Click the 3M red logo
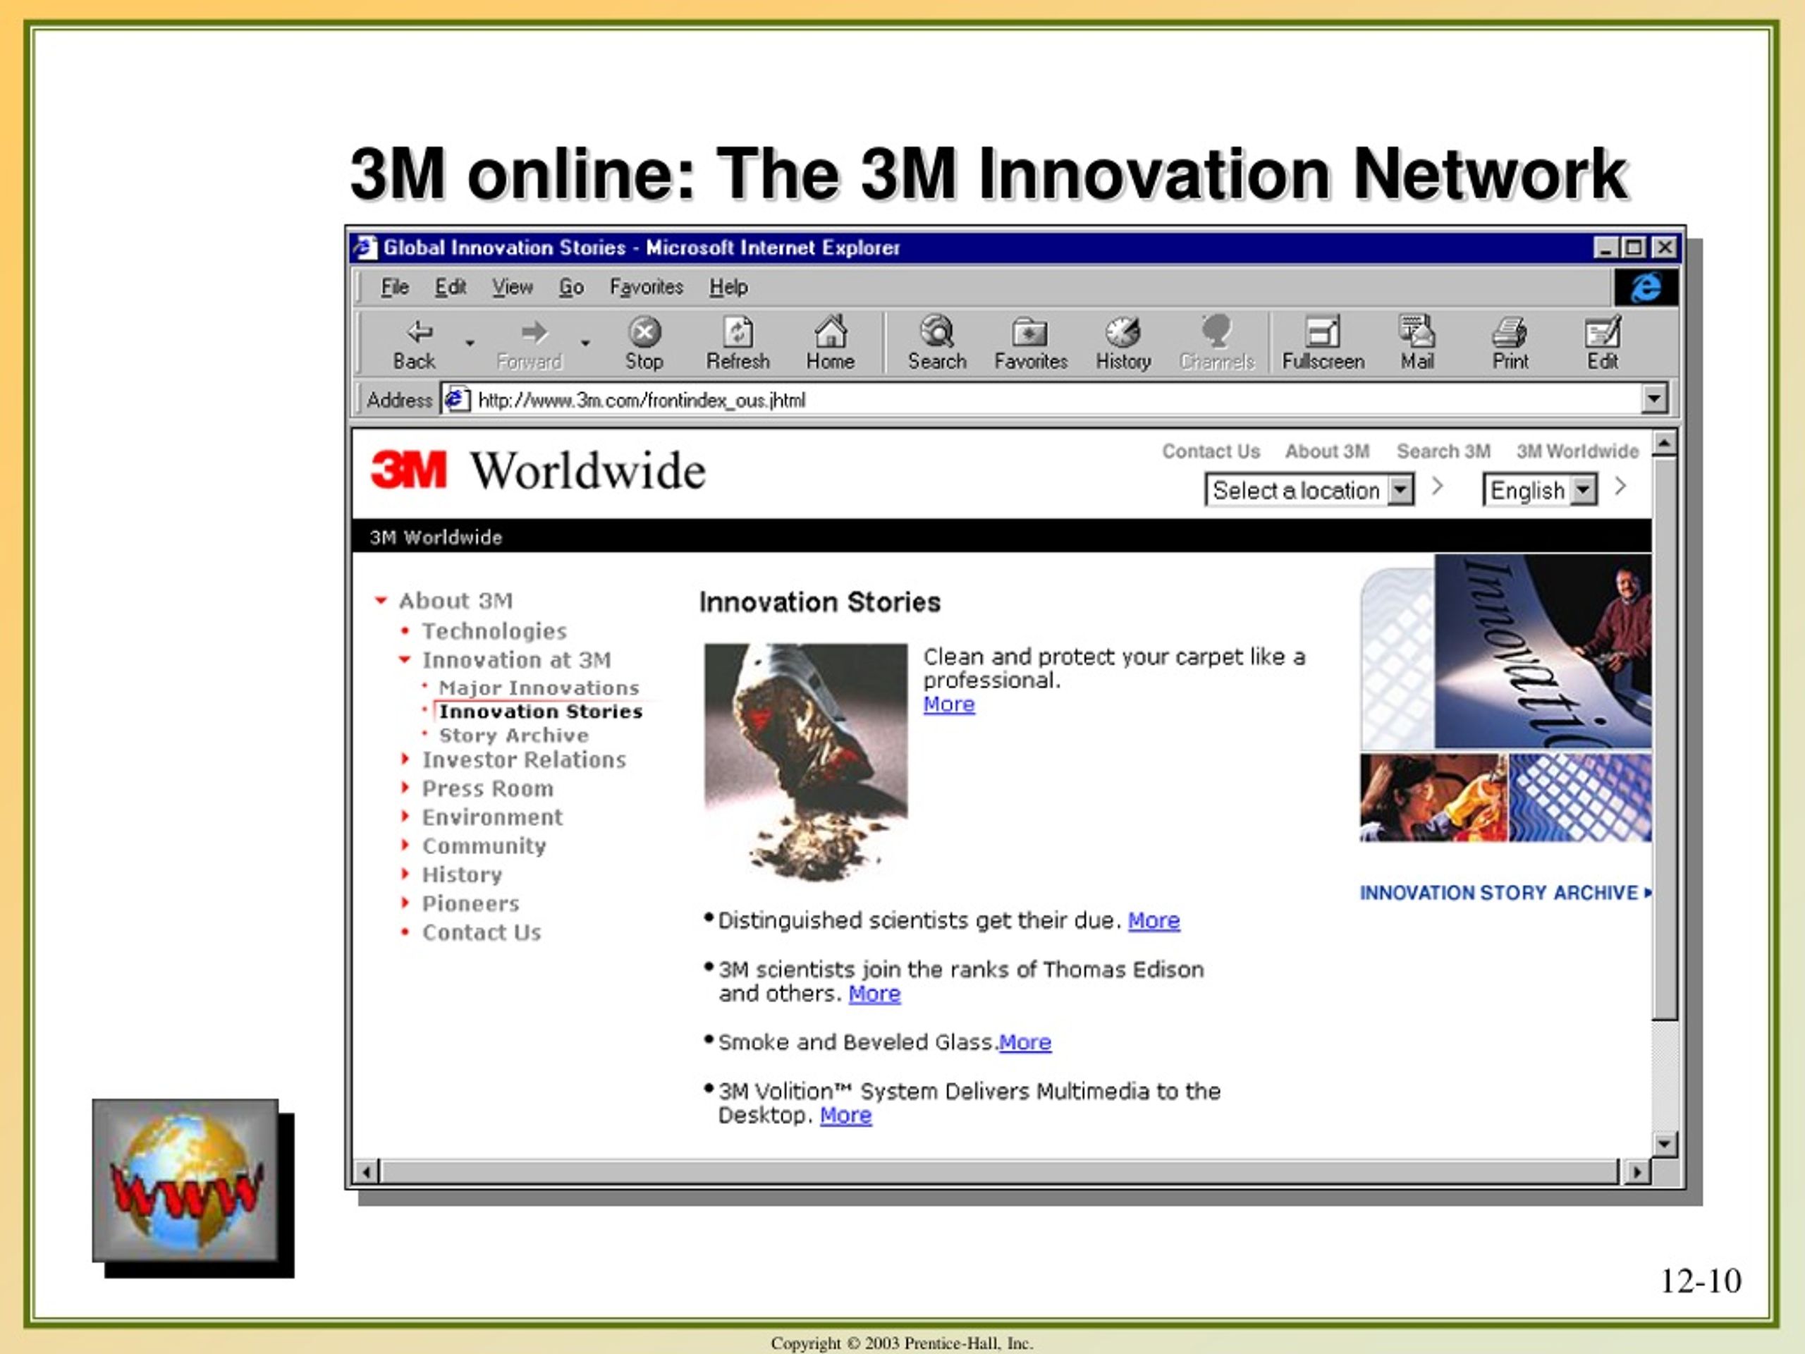The image size is (1805, 1354). click(x=409, y=470)
